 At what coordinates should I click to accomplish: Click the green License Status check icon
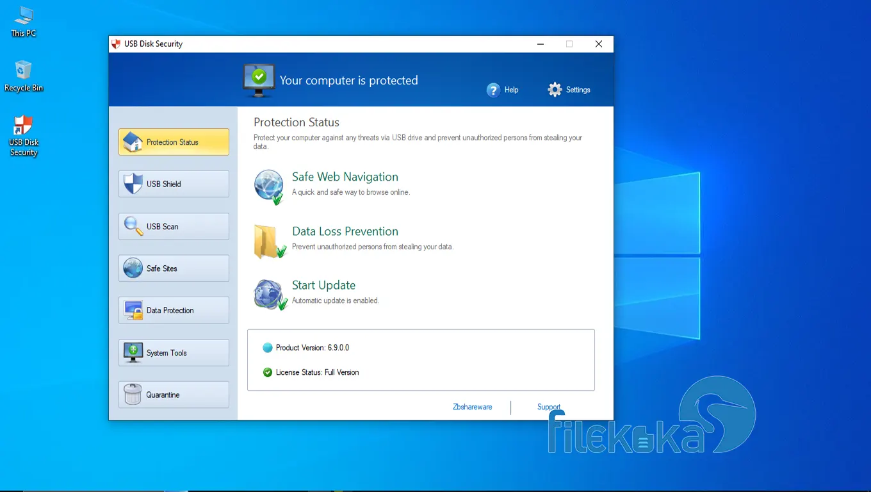pyautogui.click(x=268, y=372)
